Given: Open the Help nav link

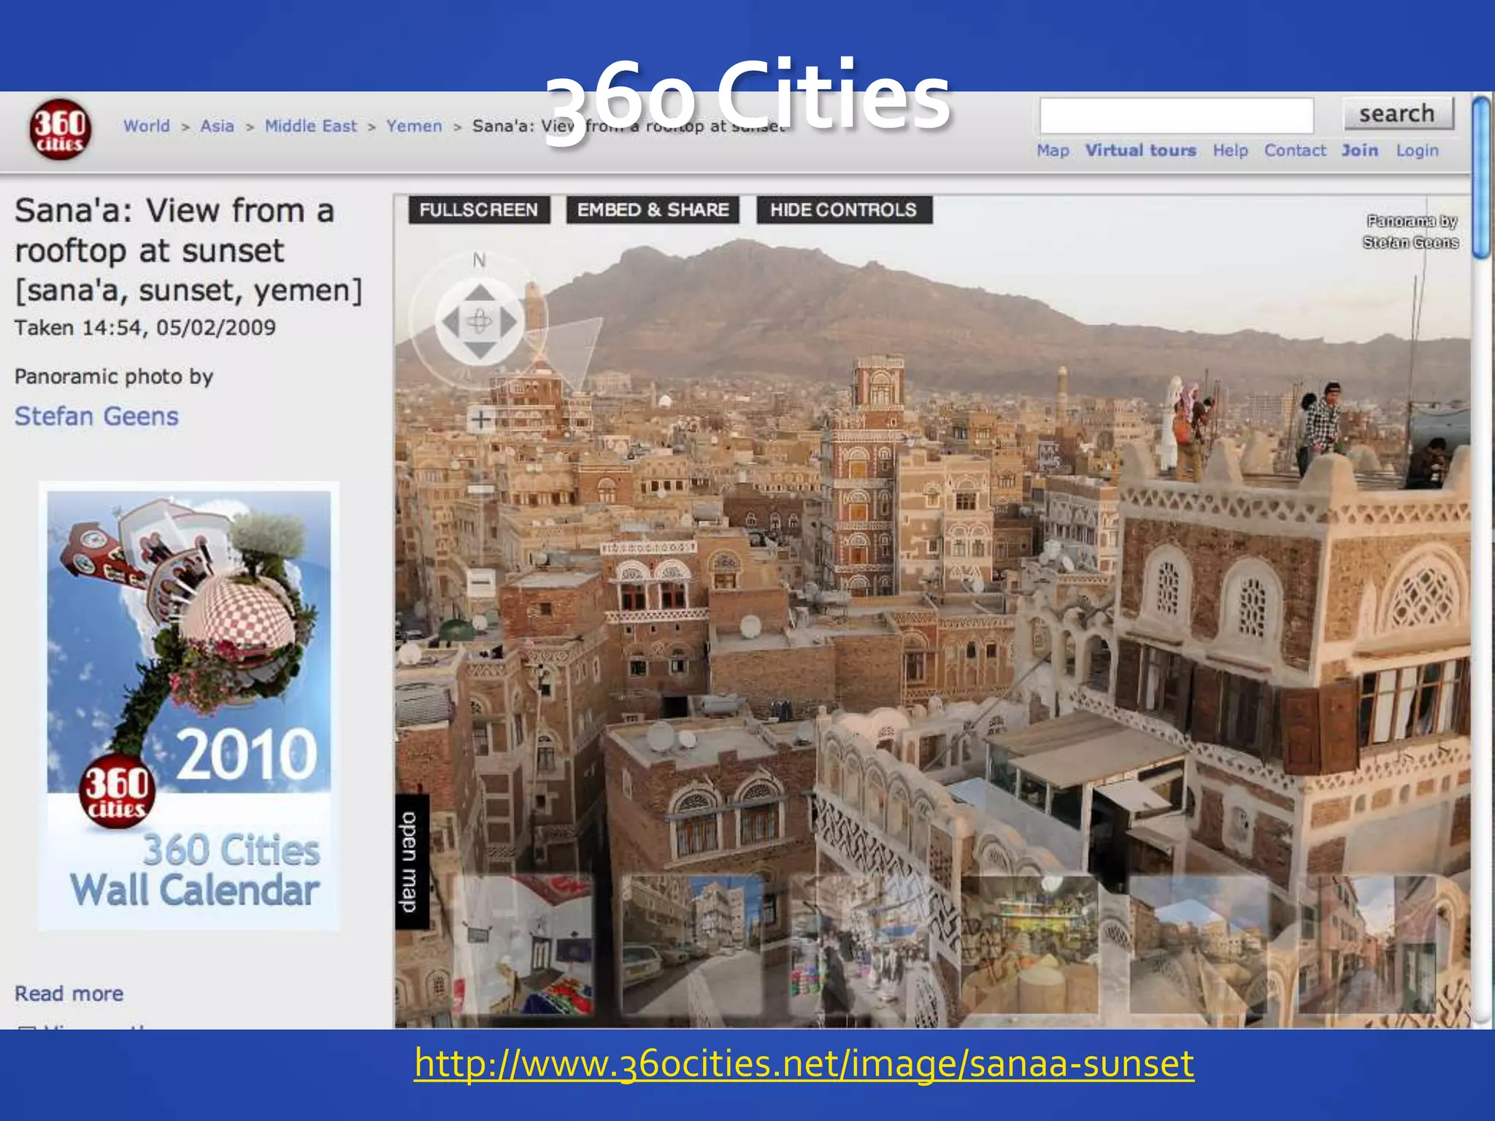Looking at the screenshot, I should (1231, 150).
